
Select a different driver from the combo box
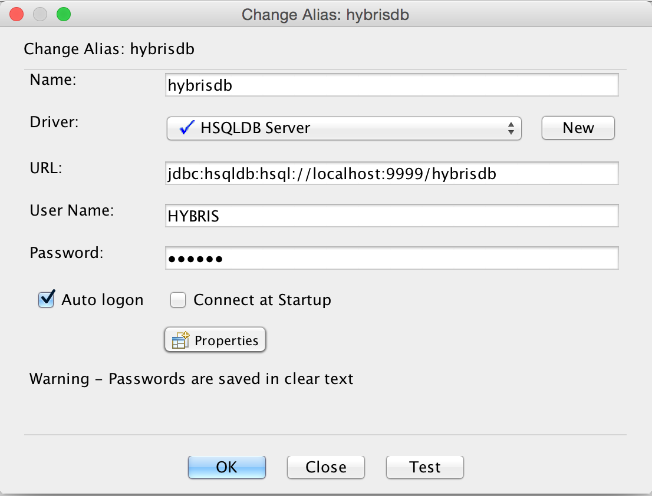click(344, 128)
